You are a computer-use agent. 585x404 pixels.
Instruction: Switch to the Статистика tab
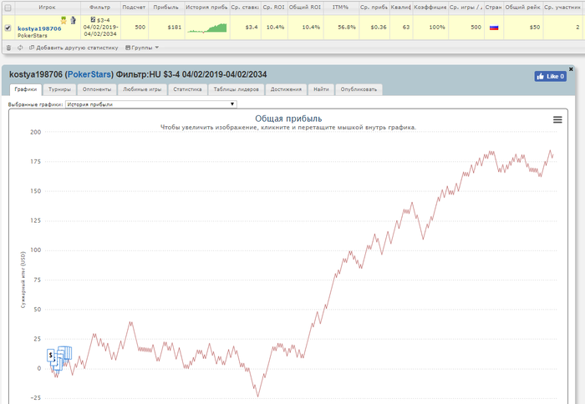(188, 89)
